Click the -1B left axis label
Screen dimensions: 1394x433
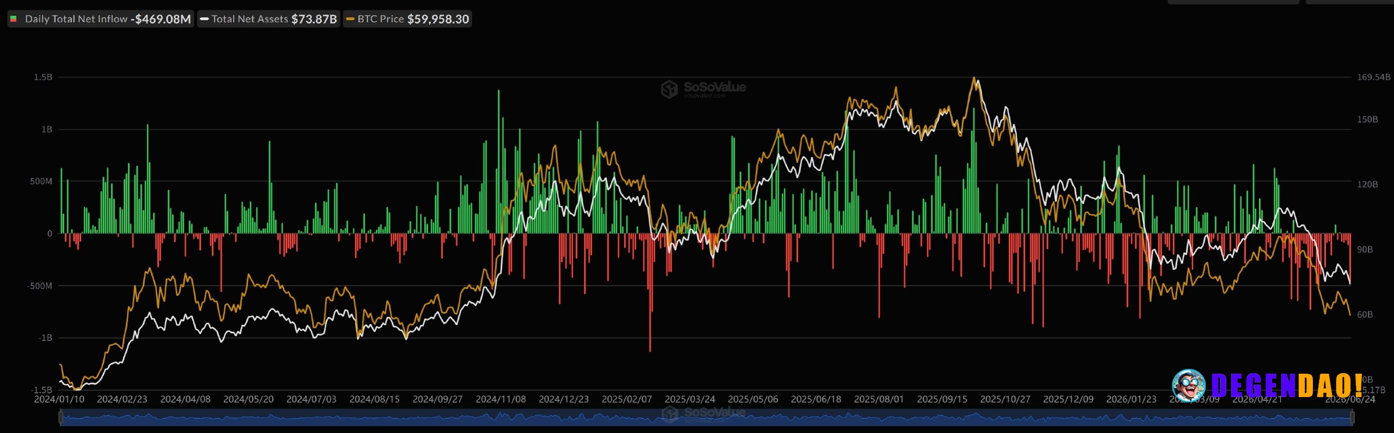coord(45,338)
